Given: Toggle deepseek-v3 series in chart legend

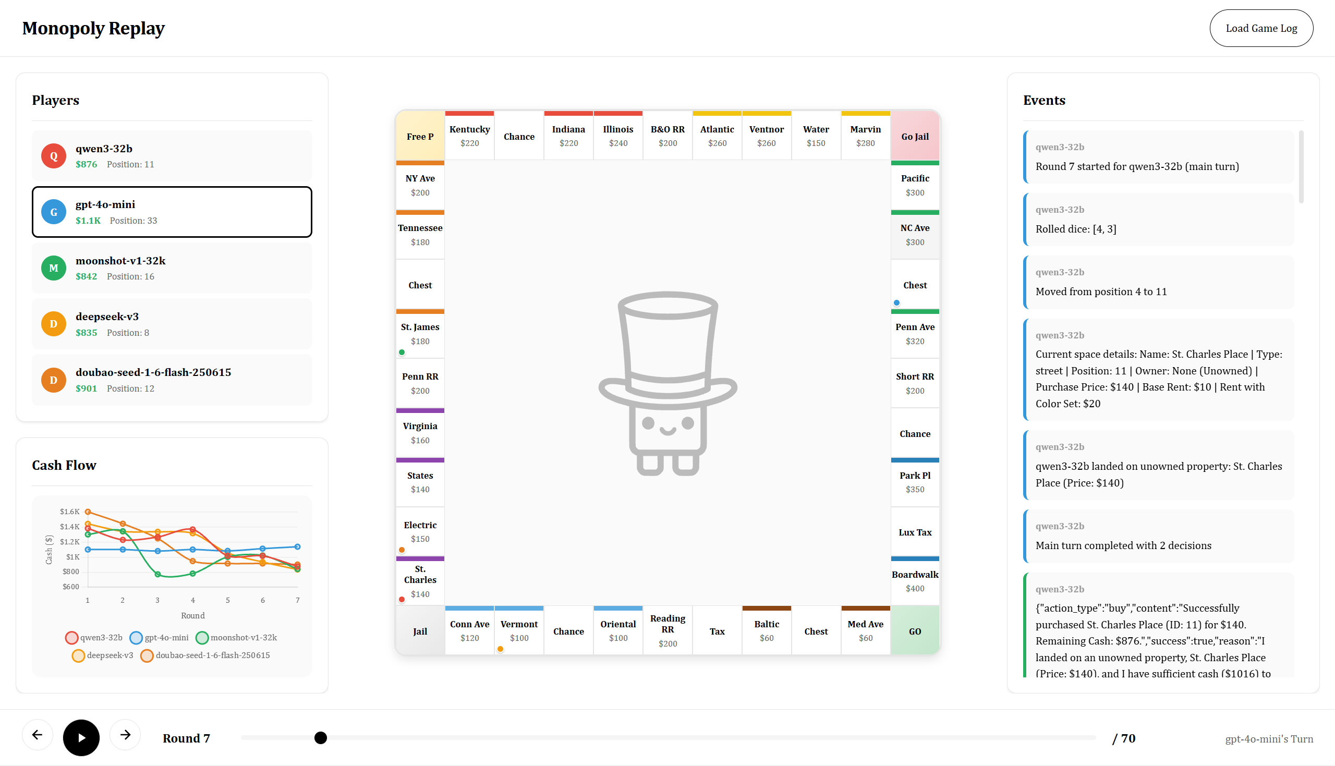Looking at the screenshot, I should [x=103, y=655].
